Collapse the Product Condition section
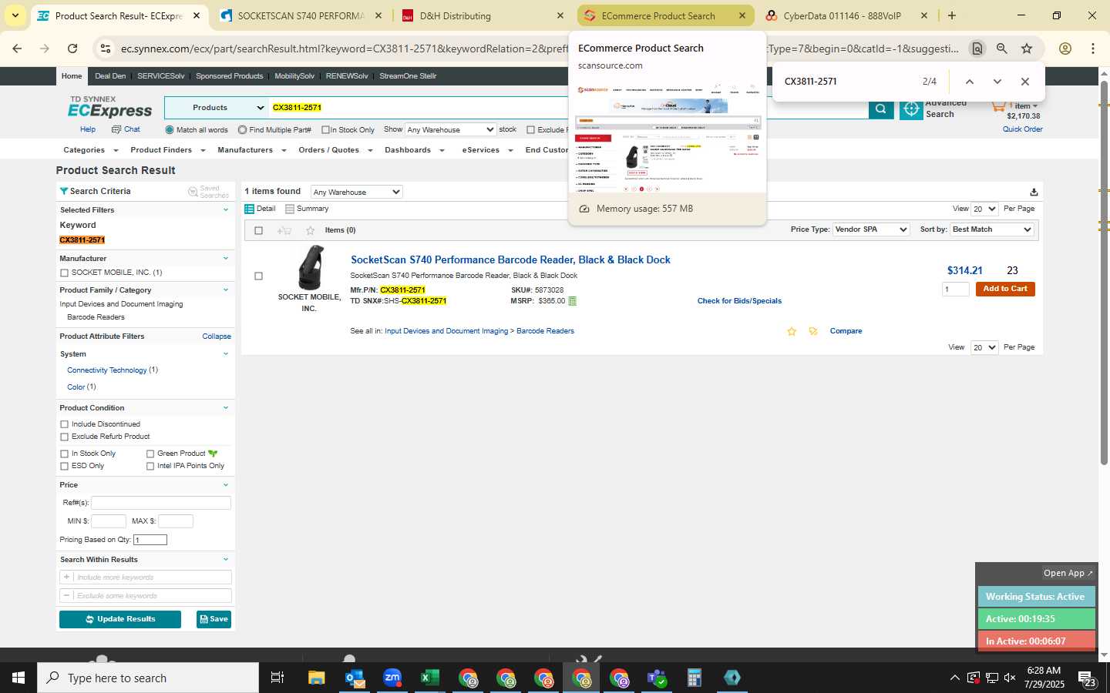Viewport: 1110px width, 693px height. [x=226, y=408]
